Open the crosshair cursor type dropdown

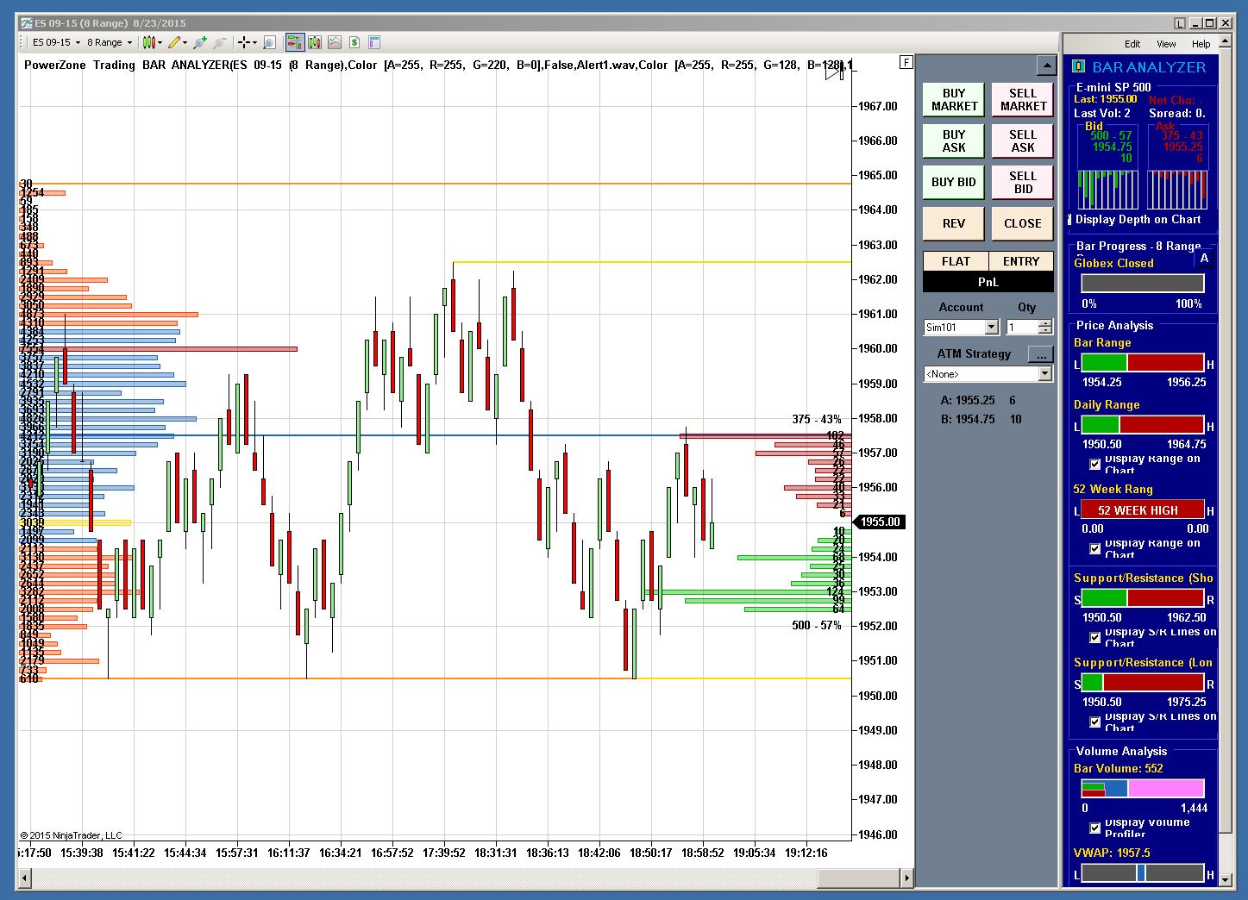pyautogui.click(x=247, y=42)
